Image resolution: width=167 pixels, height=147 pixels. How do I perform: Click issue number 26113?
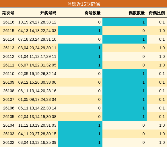click(x=9, y=48)
